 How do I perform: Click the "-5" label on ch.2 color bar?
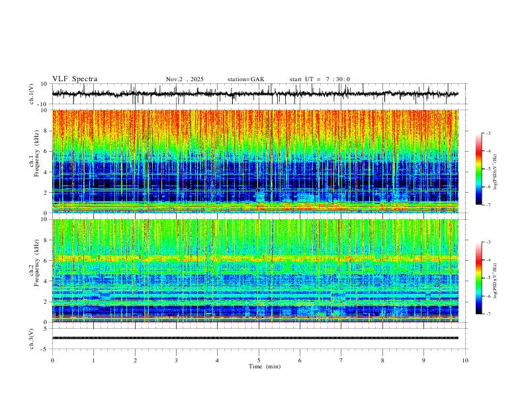pyautogui.click(x=488, y=278)
